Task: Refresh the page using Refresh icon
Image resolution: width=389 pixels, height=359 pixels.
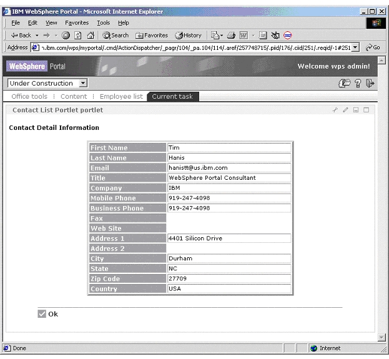Action: click(x=78, y=36)
